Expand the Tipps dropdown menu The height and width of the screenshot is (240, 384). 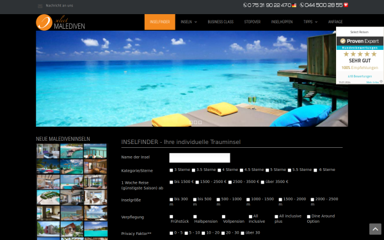(310, 22)
